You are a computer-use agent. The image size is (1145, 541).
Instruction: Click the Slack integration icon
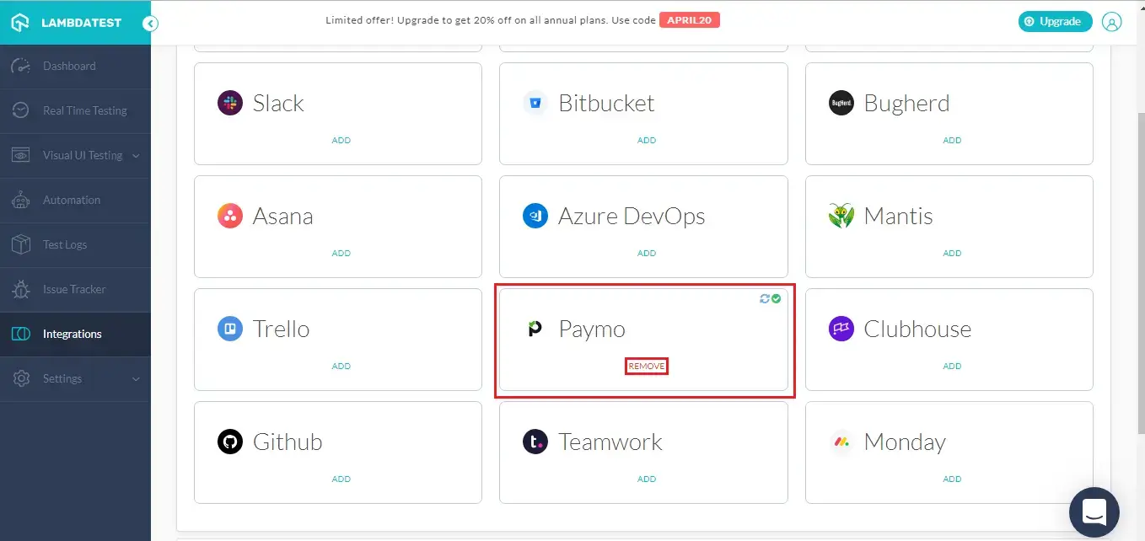[x=229, y=103]
